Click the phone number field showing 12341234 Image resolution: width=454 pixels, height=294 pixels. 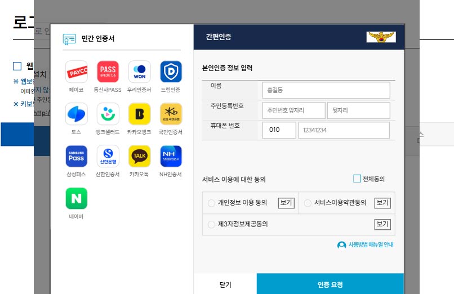[344, 130]
